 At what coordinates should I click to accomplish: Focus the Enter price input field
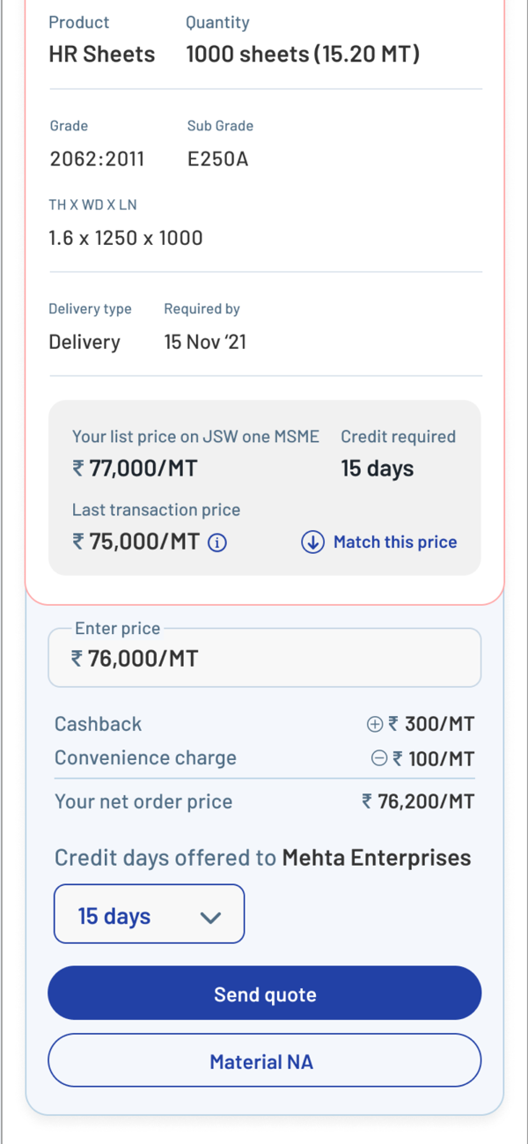[264, 659]
